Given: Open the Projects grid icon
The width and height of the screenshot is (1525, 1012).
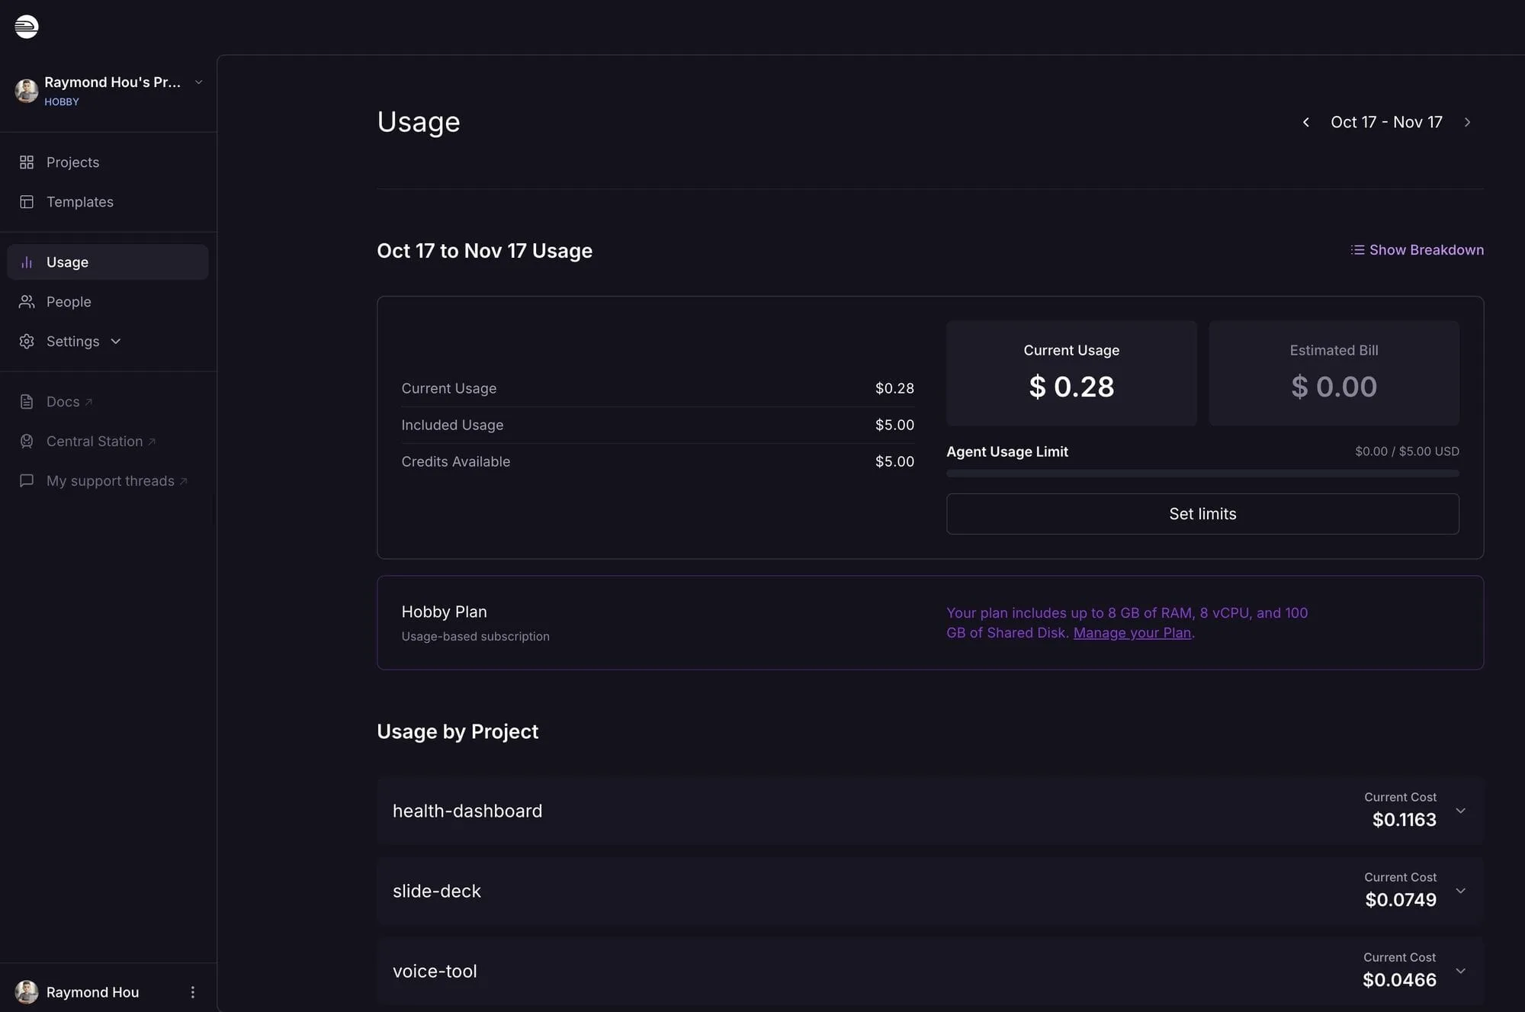Looking at the screenshot, I should click(x=27, y=162).
